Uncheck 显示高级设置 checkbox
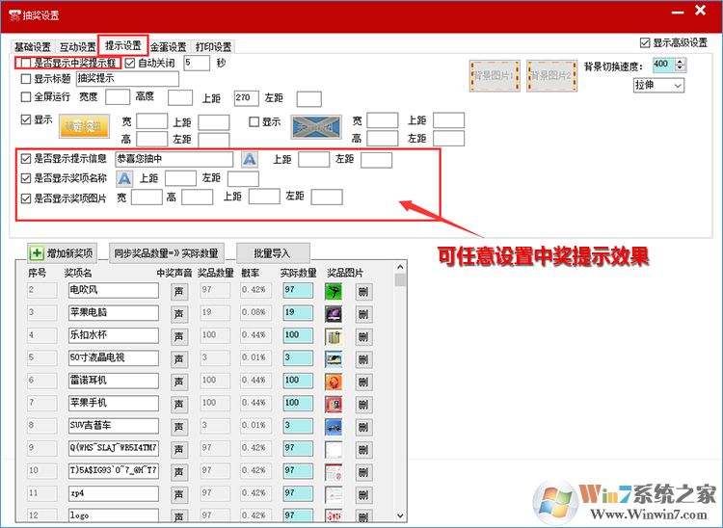 tap(646, 43)
